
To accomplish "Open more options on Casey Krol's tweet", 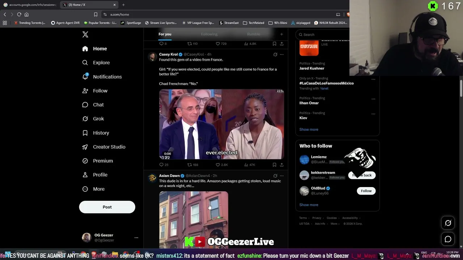I will click(x=282, y=55).
